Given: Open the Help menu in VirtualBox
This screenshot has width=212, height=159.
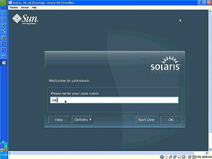Looking at the screenshot, I should [x=34, y=7].
